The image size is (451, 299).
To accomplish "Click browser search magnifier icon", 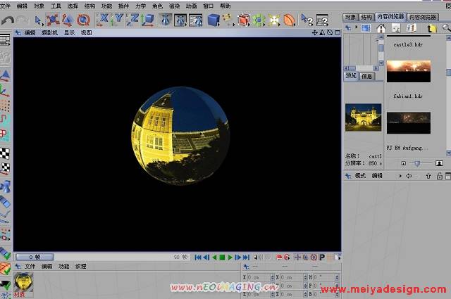I will (x=446, y=28).
